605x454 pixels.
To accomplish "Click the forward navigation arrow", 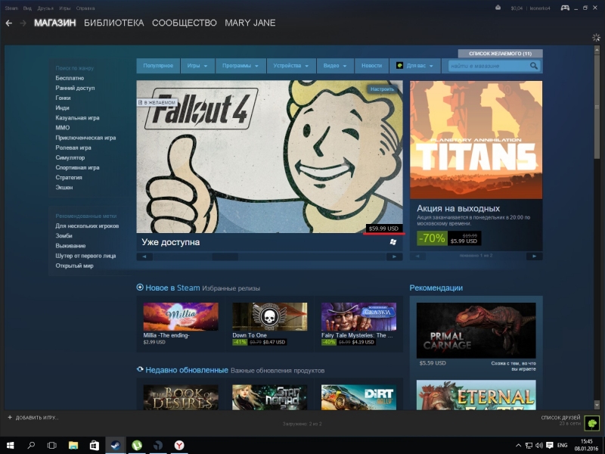I will click(x=23, y=23).
